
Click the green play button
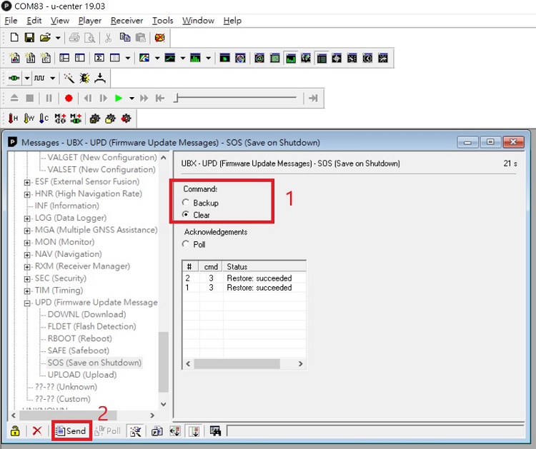pos(119,99)
